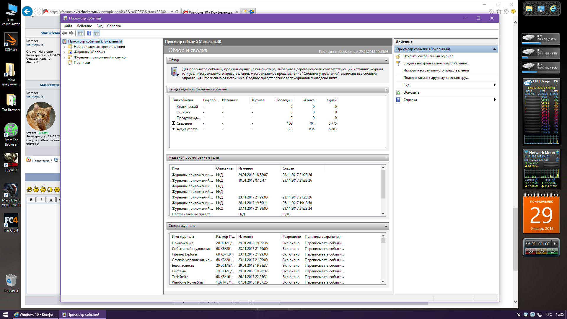This screenshot has width=567, height=319.
Task: Collapse the Обзор section header arrow
Action: tap(386, 60)
